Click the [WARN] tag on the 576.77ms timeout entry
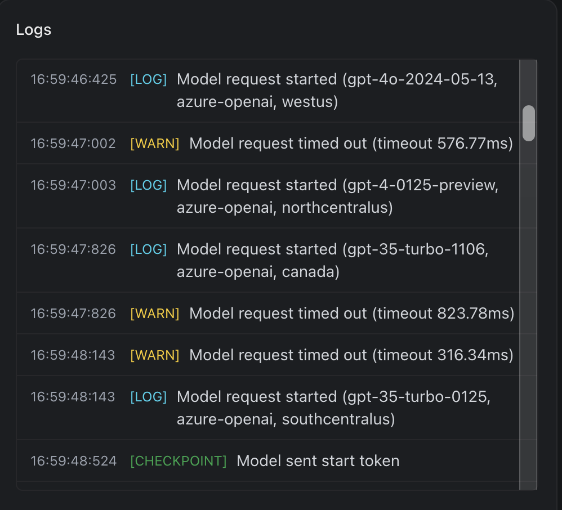Image resolution: width=562 pixels, height=510 pixels. 154,144
